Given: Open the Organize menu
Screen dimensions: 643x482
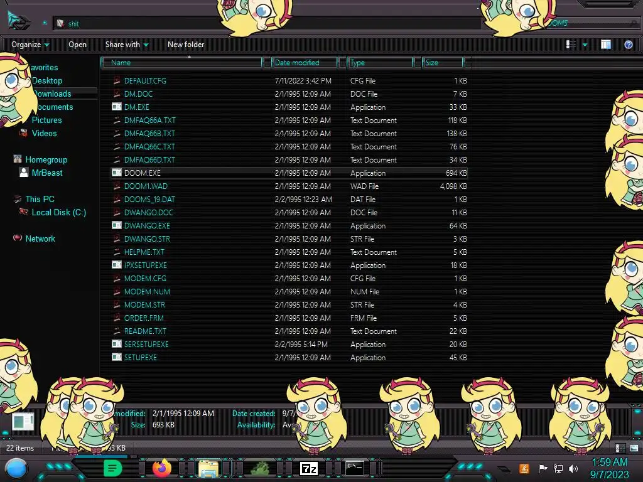Looking at the screenshot, I should click(x=30, y=45).
